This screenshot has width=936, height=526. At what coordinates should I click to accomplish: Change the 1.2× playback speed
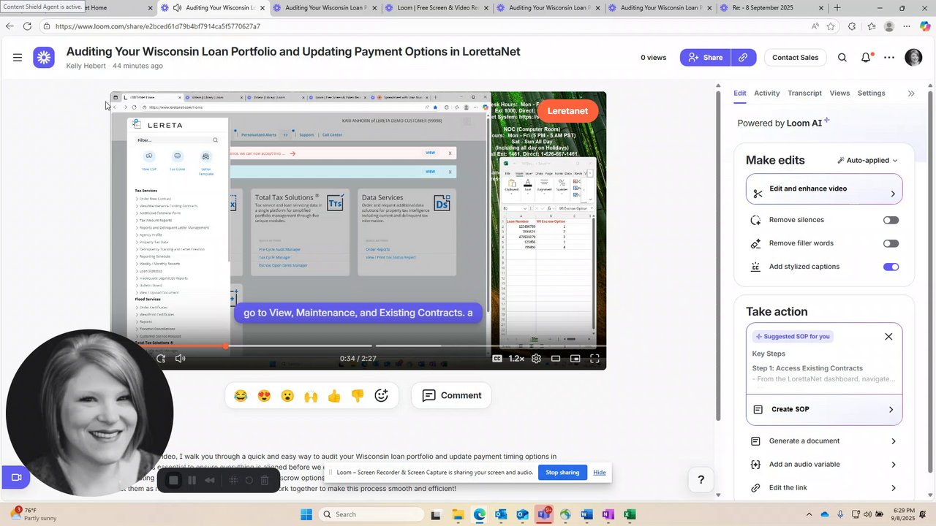[516, 359]
